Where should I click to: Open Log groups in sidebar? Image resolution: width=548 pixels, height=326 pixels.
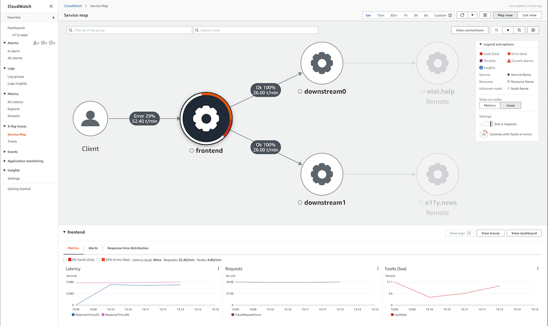16,77
